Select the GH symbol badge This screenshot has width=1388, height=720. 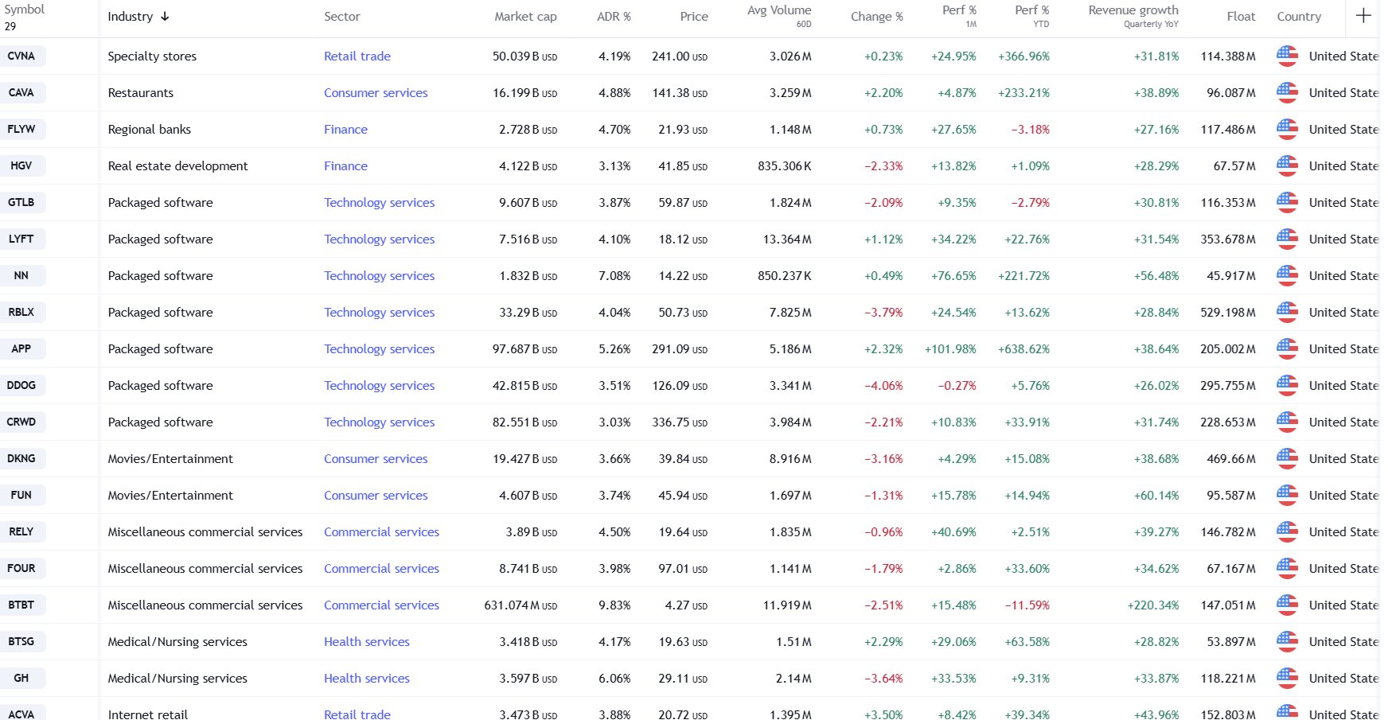[x=21, y=678]
